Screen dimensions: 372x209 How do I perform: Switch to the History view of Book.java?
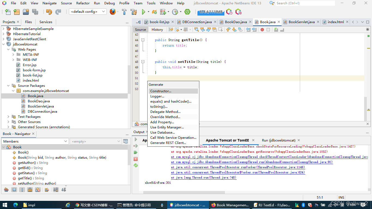[157, 29]
